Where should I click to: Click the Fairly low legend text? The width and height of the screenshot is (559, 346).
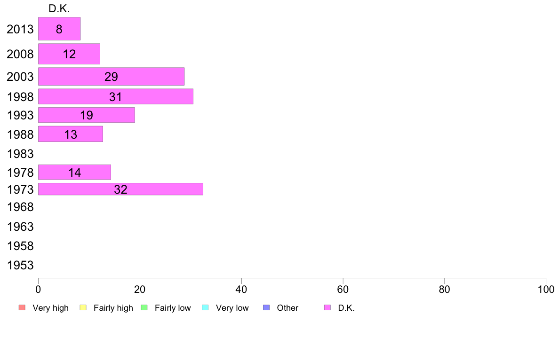click(x=173, y=308)
